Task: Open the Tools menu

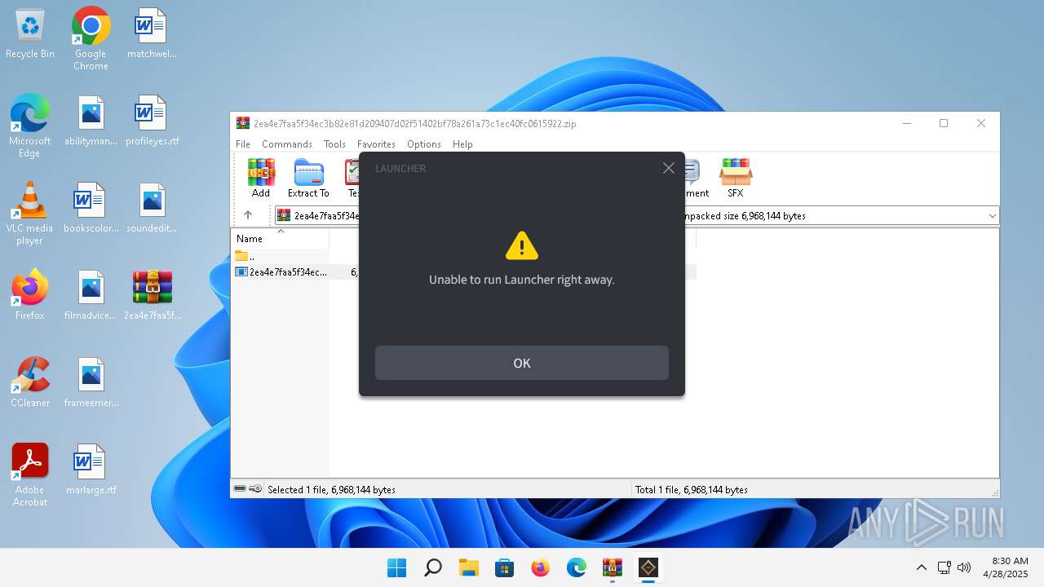Action: [334, 144]
